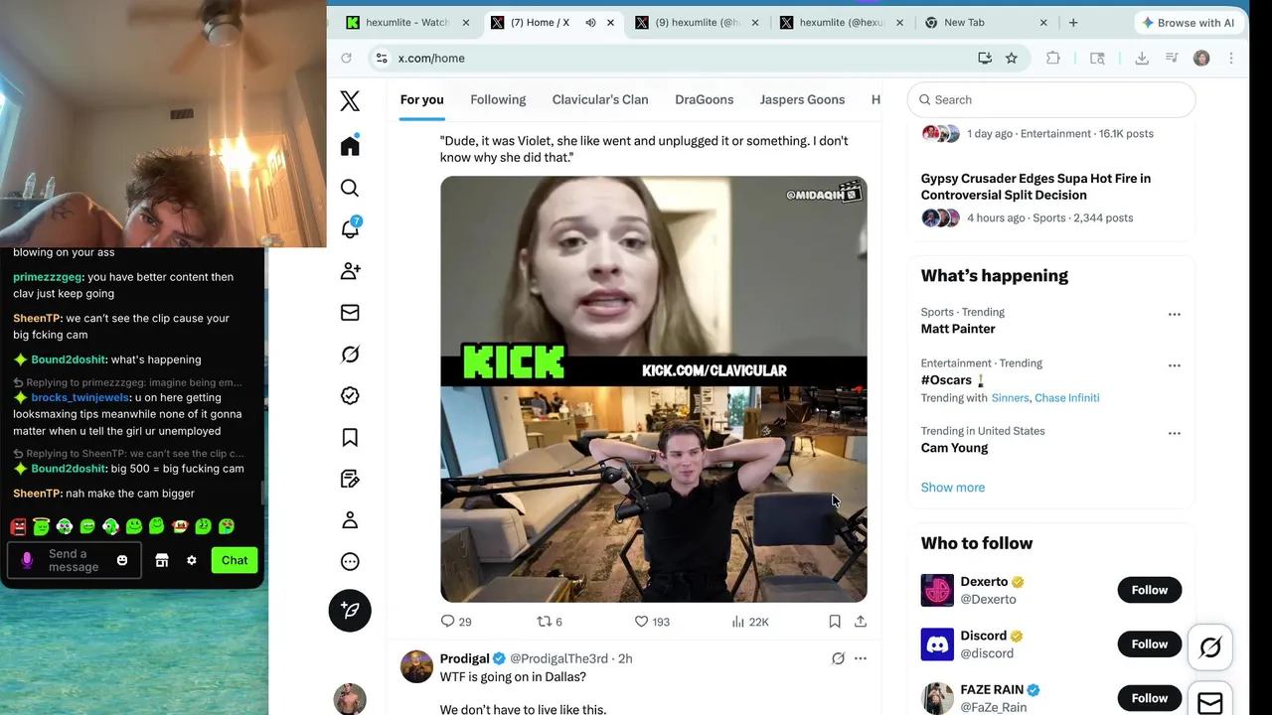Click install app icon in address bar
The image size is (1272, 715).
(985, 58)
